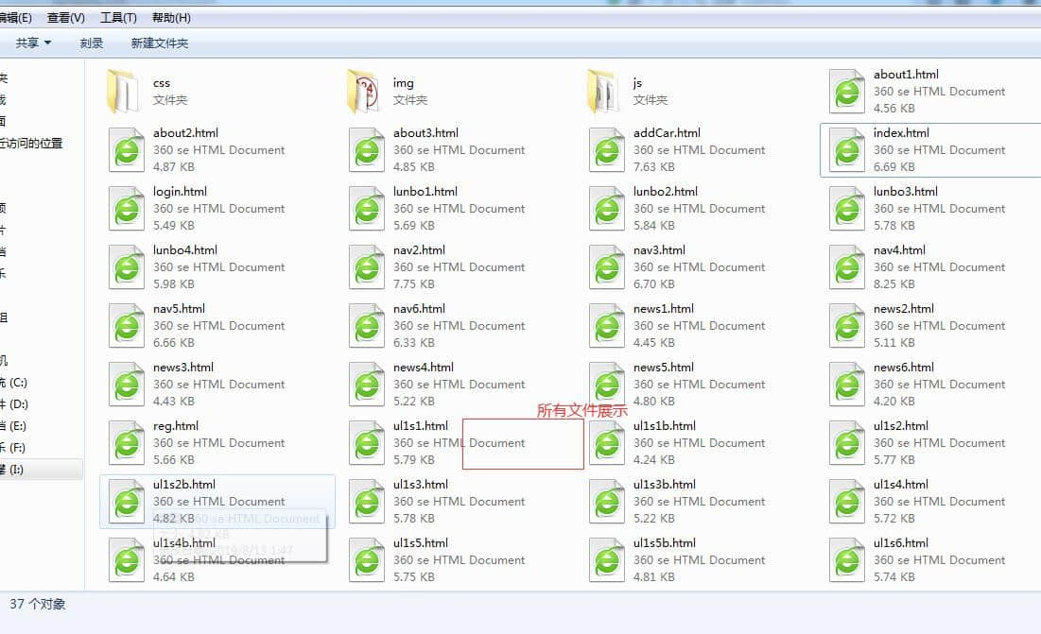
Task: Select the news3.html file icon
Action: [126, 384]
